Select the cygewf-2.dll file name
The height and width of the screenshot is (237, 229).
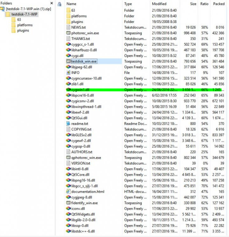81,141
